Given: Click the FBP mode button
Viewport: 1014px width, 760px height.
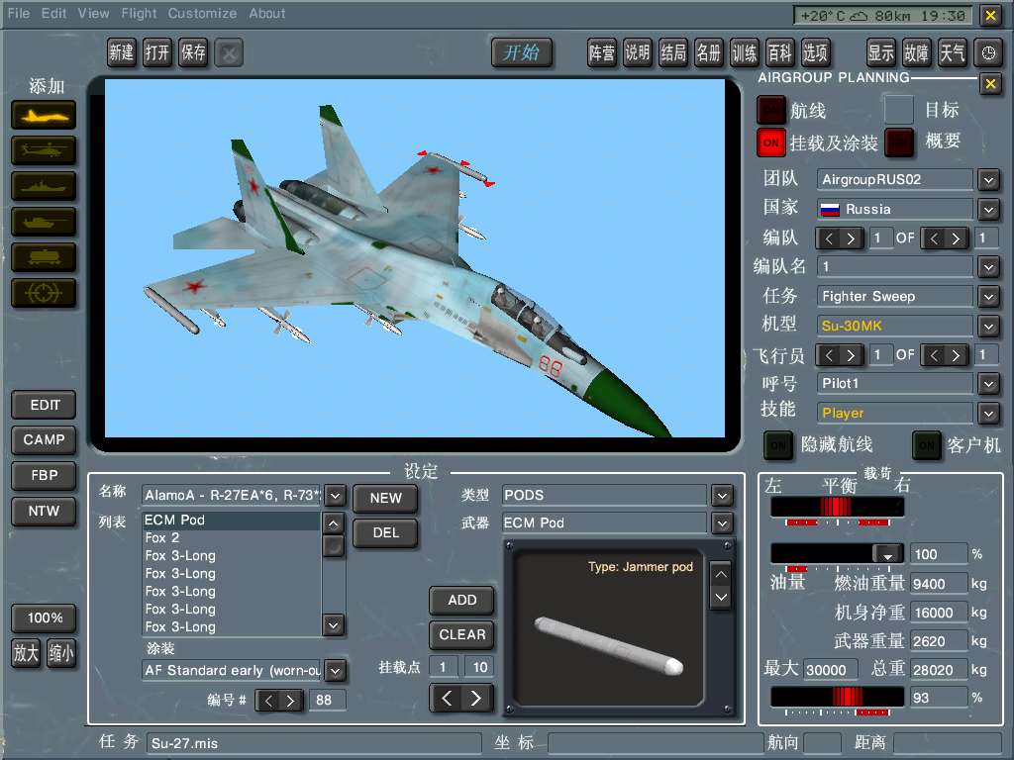Looking at the screenshot, I should [x=44, y=476].
